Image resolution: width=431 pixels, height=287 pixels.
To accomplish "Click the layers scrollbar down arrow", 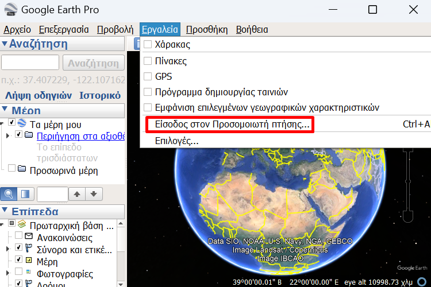I will coord(121,284).
